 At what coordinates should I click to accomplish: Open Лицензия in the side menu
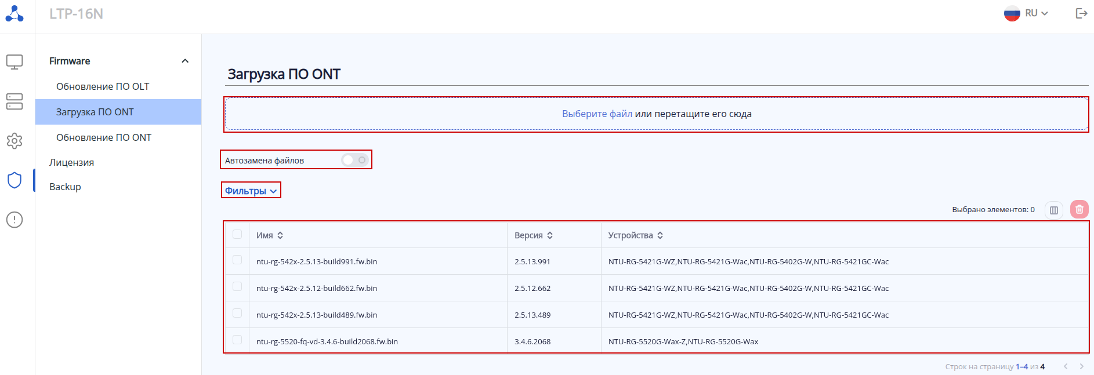click(71, 162)
